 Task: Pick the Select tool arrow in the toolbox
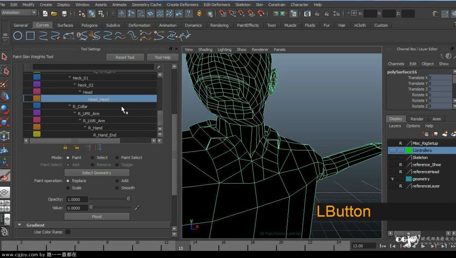click(5, 57)
